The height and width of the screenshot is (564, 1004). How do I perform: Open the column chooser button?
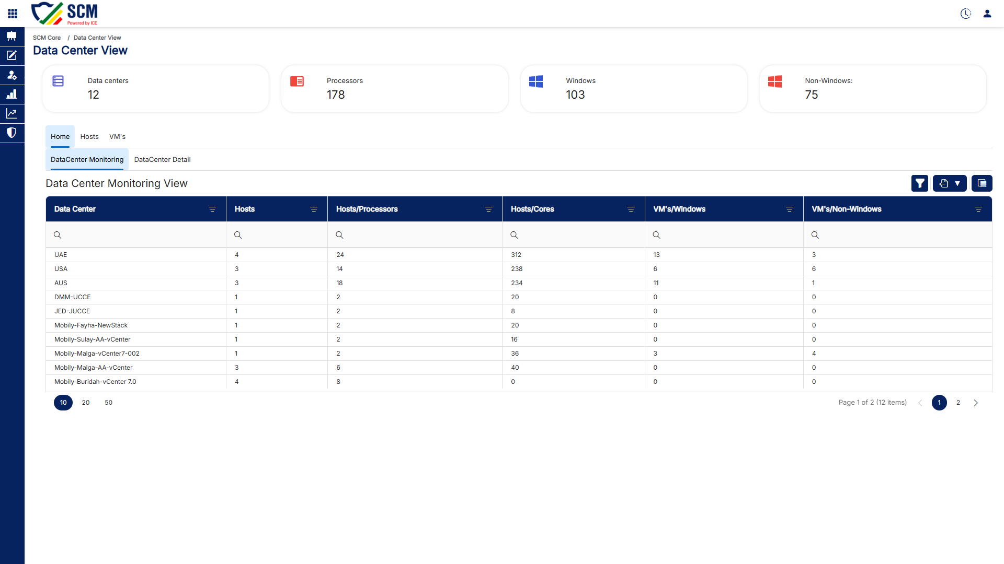[982, 183]
